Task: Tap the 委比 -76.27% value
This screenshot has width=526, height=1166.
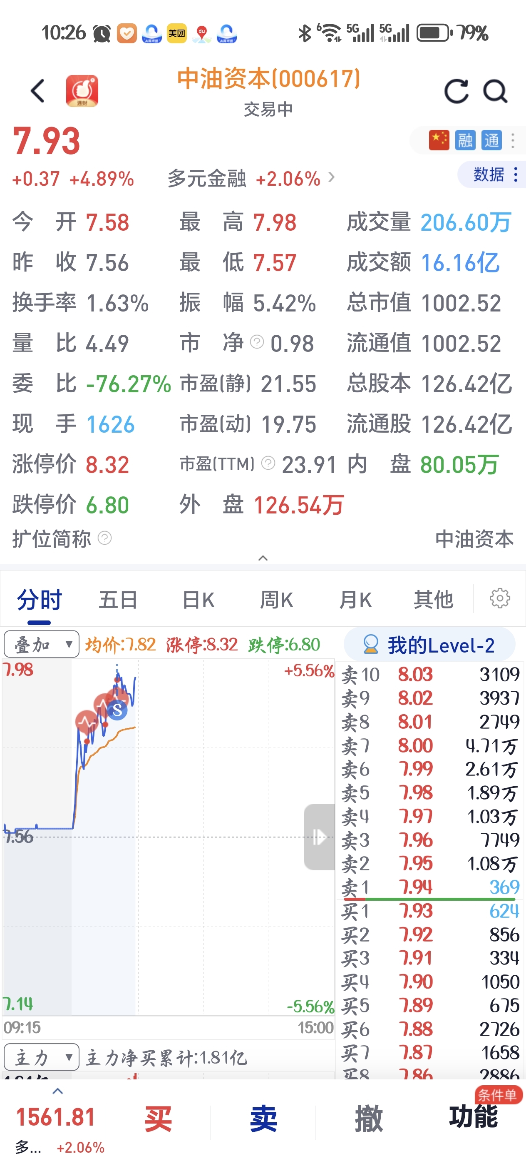Action: coord(129,384)
